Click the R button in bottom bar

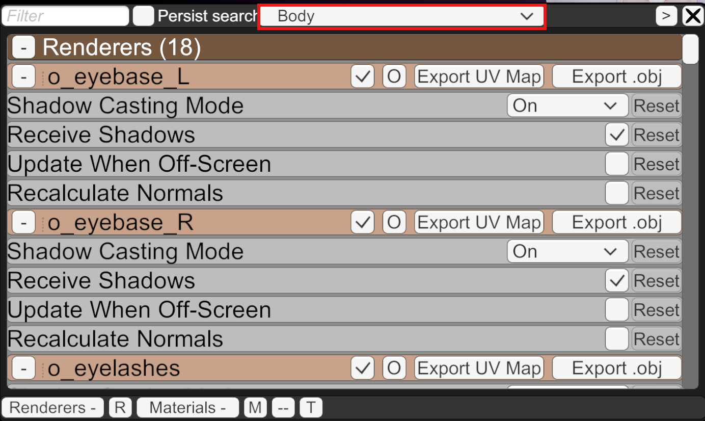[120, 408]
